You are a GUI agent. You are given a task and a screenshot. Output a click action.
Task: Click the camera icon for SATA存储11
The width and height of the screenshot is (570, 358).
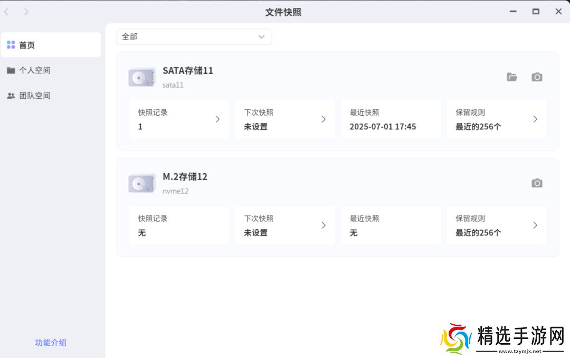[x=537, y=77]
